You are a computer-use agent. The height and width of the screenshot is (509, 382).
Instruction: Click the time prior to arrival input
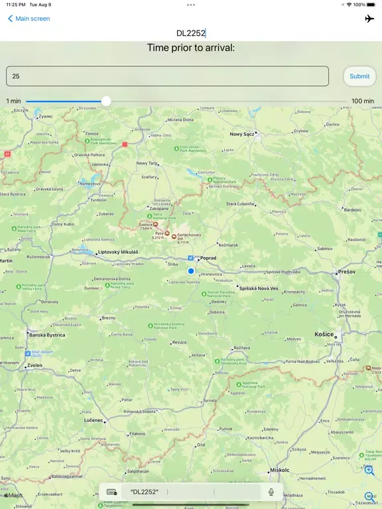point(167,76)
